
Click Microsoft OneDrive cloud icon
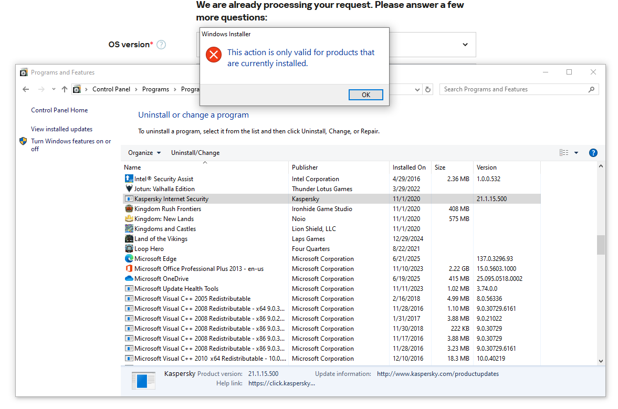(129, 278)
